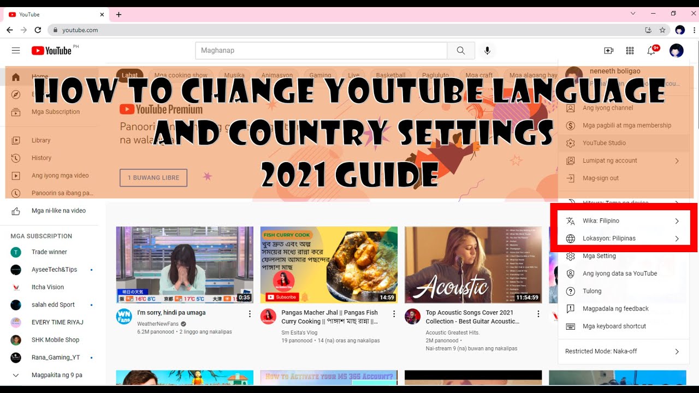Play Top Acoustic Songs Cover thumbnail

(473, 265)
